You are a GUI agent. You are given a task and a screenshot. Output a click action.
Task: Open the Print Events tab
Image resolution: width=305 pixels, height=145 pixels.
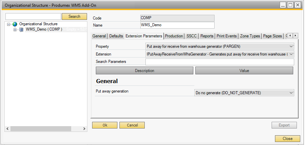click(227, 36)
